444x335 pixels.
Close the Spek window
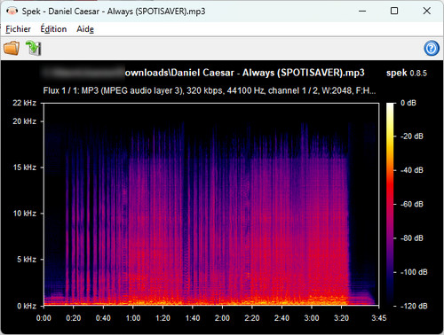point(426,11)
